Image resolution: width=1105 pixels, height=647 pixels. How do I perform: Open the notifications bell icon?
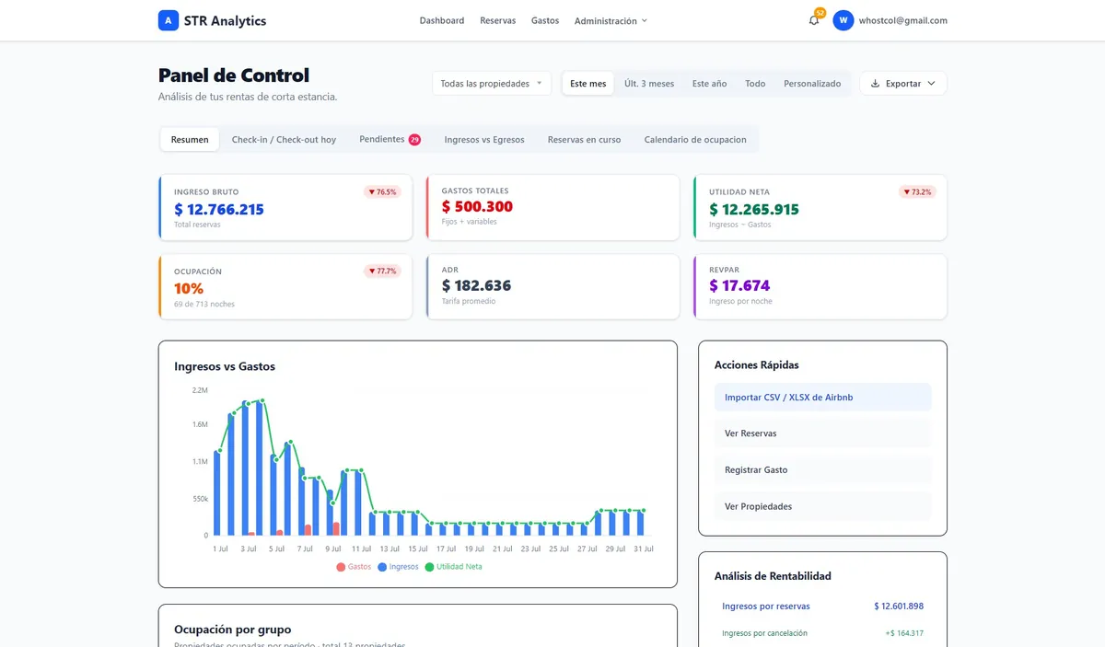point(814,20)
